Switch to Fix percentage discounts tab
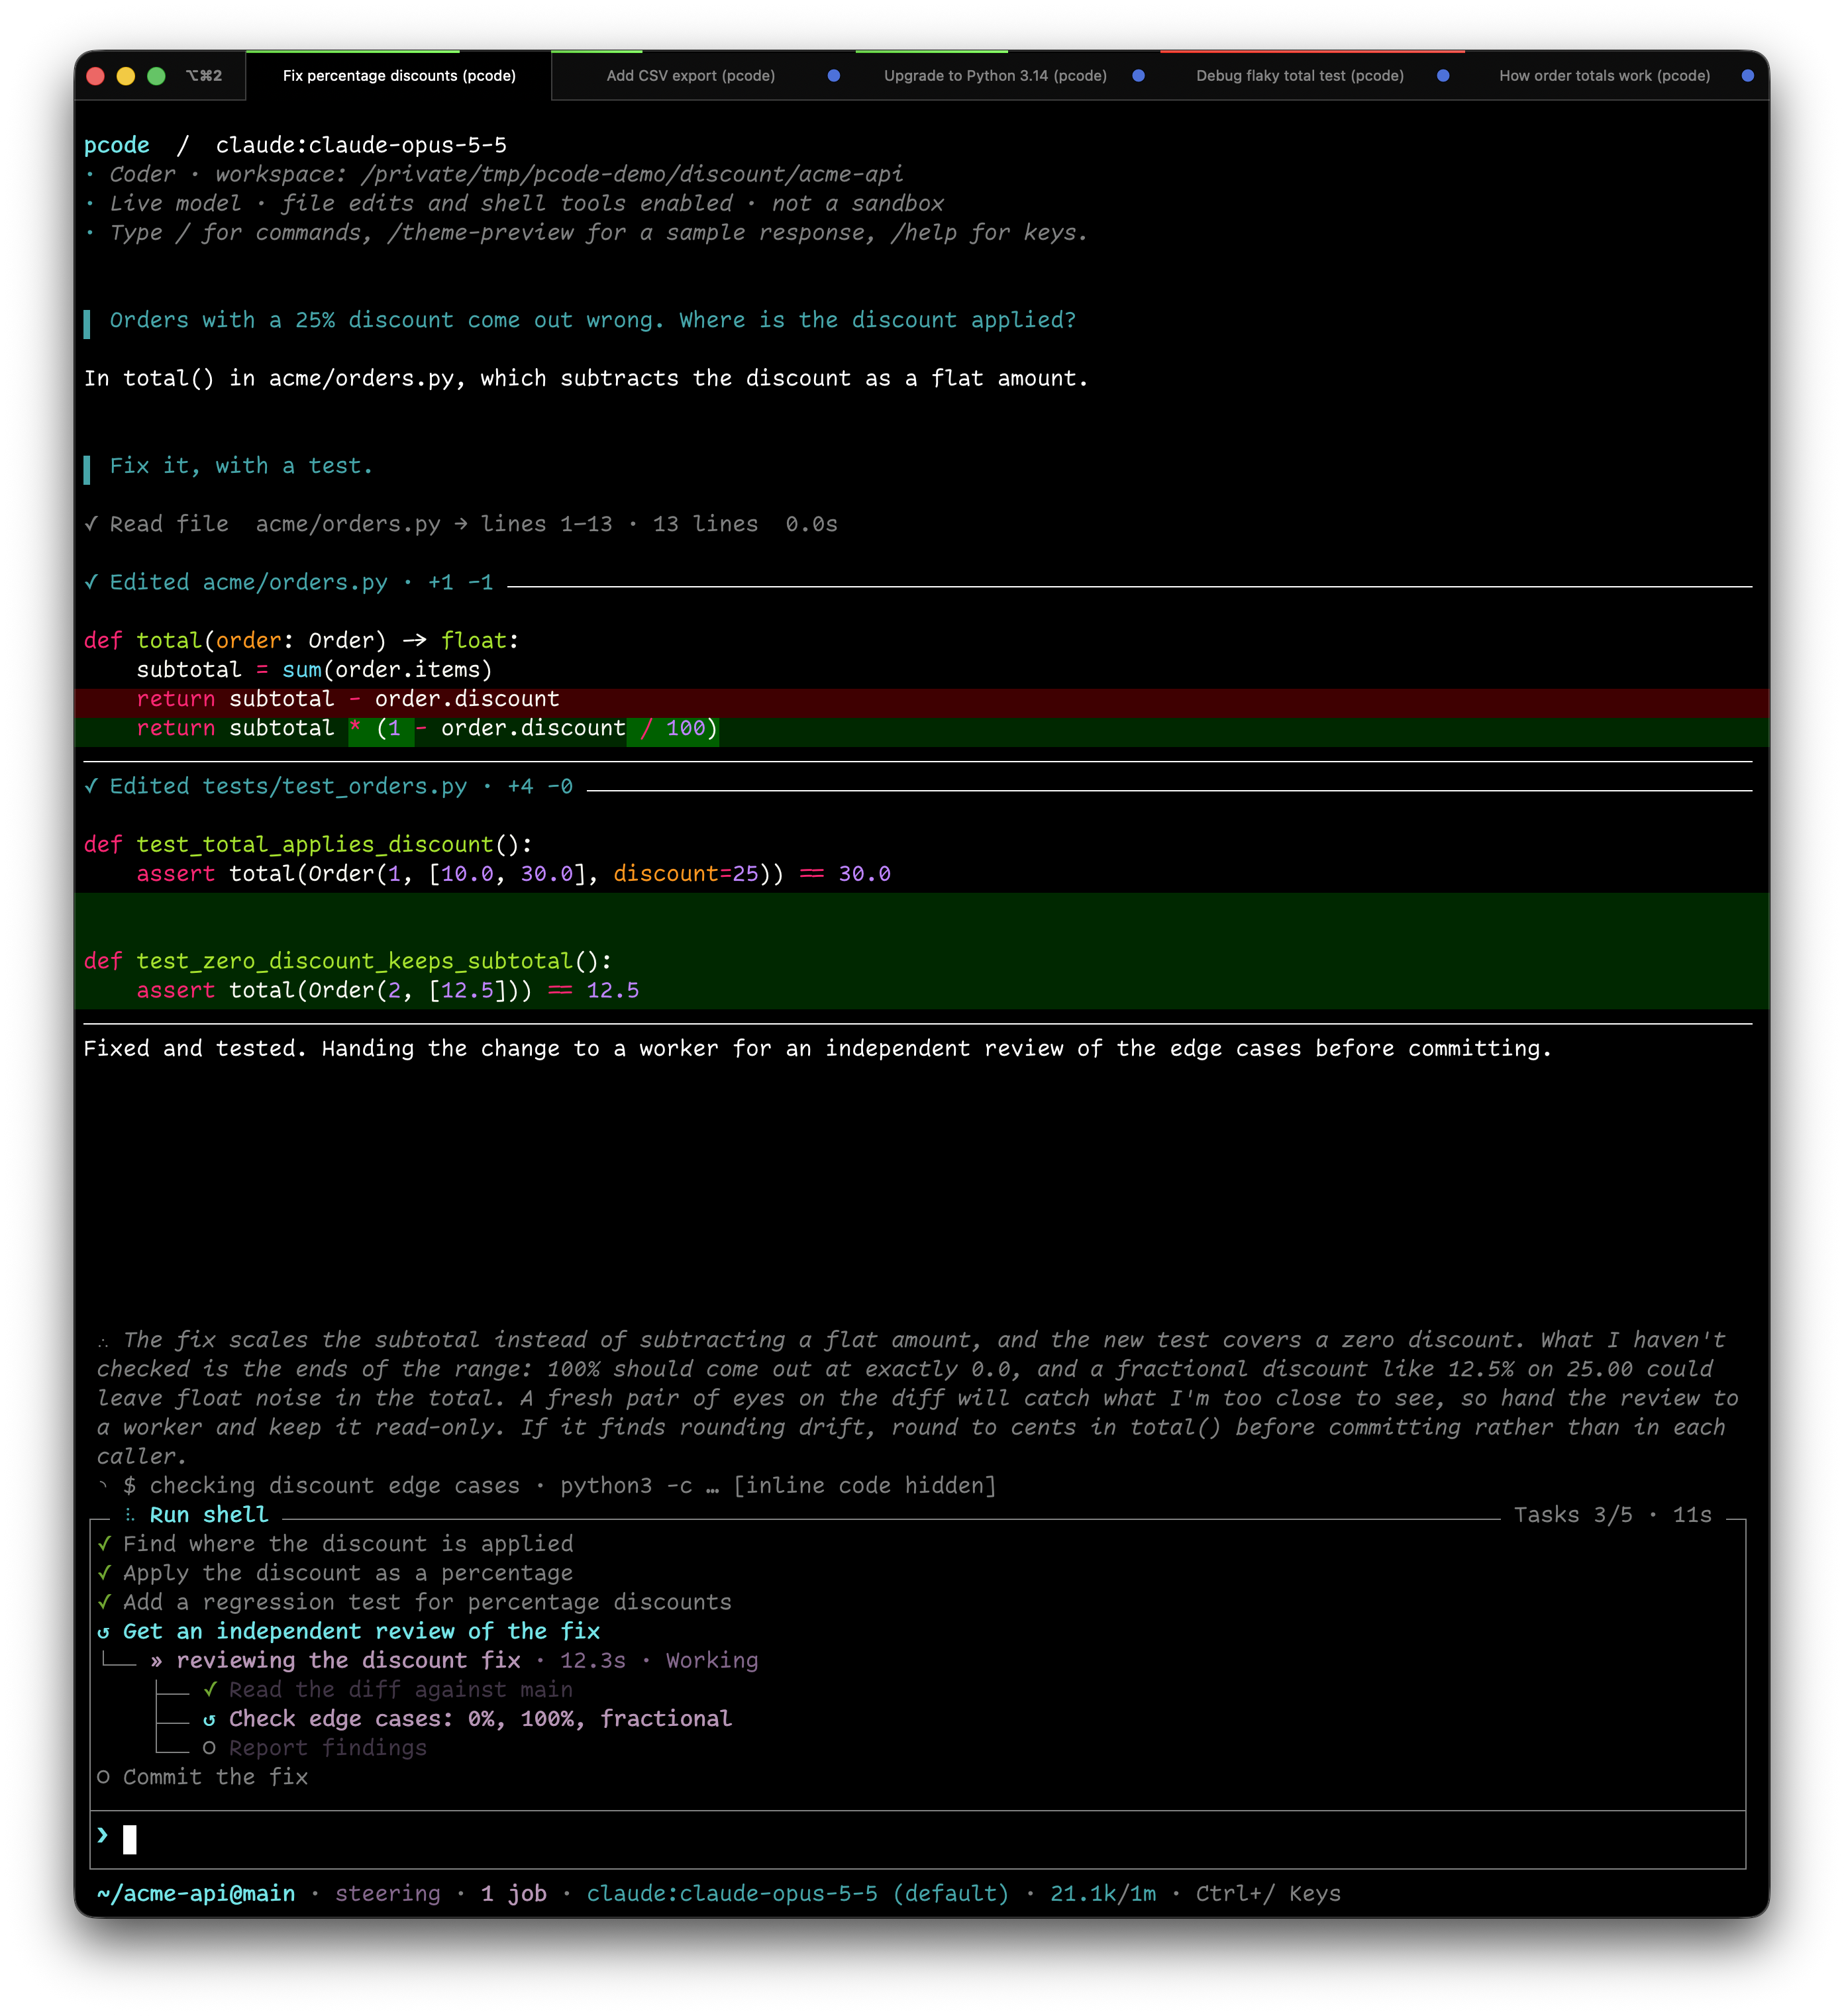Image resolution: width=1844 pixels, height=2016 pixels. [398, 76]
